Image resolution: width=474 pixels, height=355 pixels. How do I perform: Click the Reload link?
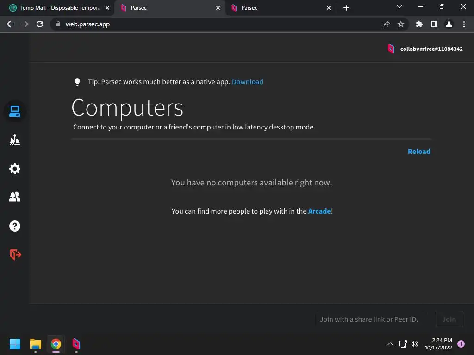click(418, 152)
